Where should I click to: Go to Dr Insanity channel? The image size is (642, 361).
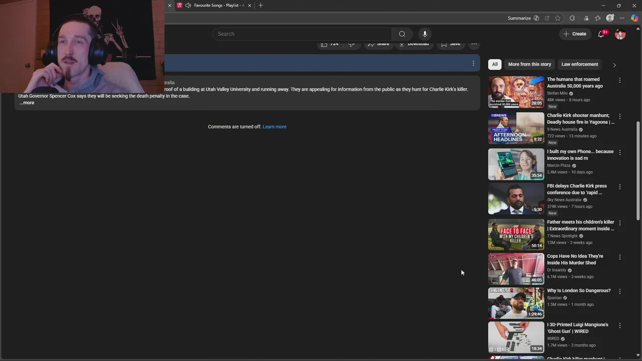click(557, 270)
